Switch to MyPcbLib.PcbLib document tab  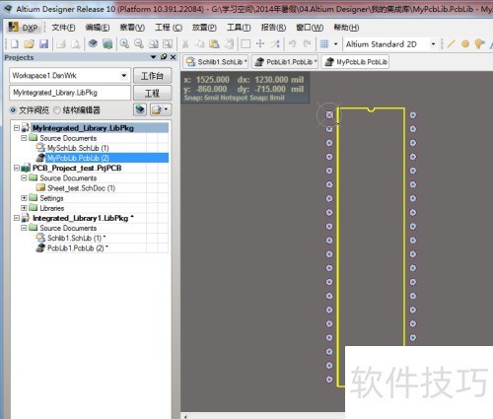[x=356, y=62]
